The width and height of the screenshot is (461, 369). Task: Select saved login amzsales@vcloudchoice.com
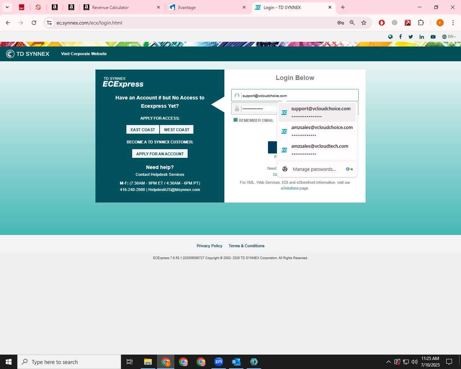[317, 131]
